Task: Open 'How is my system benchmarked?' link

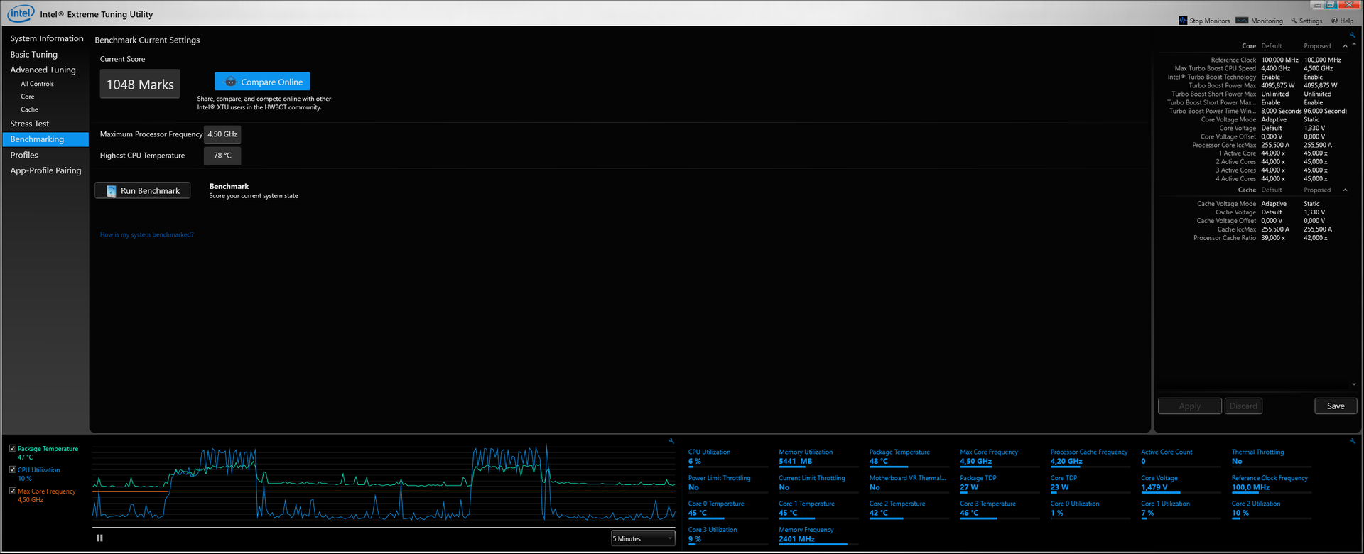Action: 146,234
